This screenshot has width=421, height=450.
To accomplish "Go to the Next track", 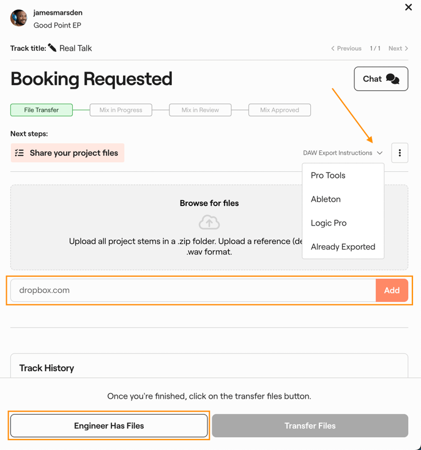I will (398, 48).
